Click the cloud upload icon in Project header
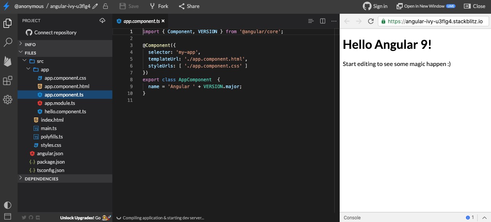 (102, 21)
